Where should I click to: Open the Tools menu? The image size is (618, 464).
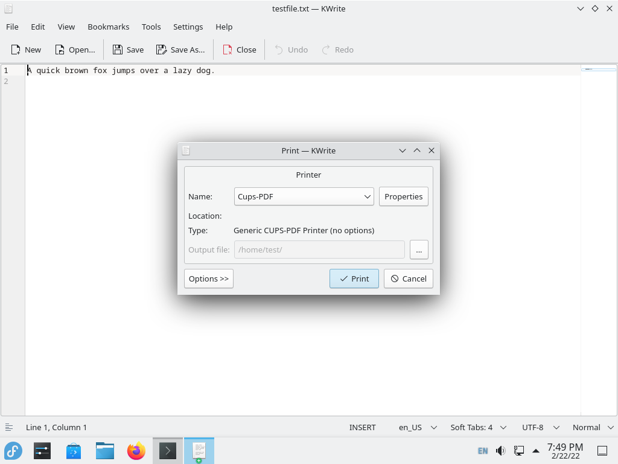[151, 27]
